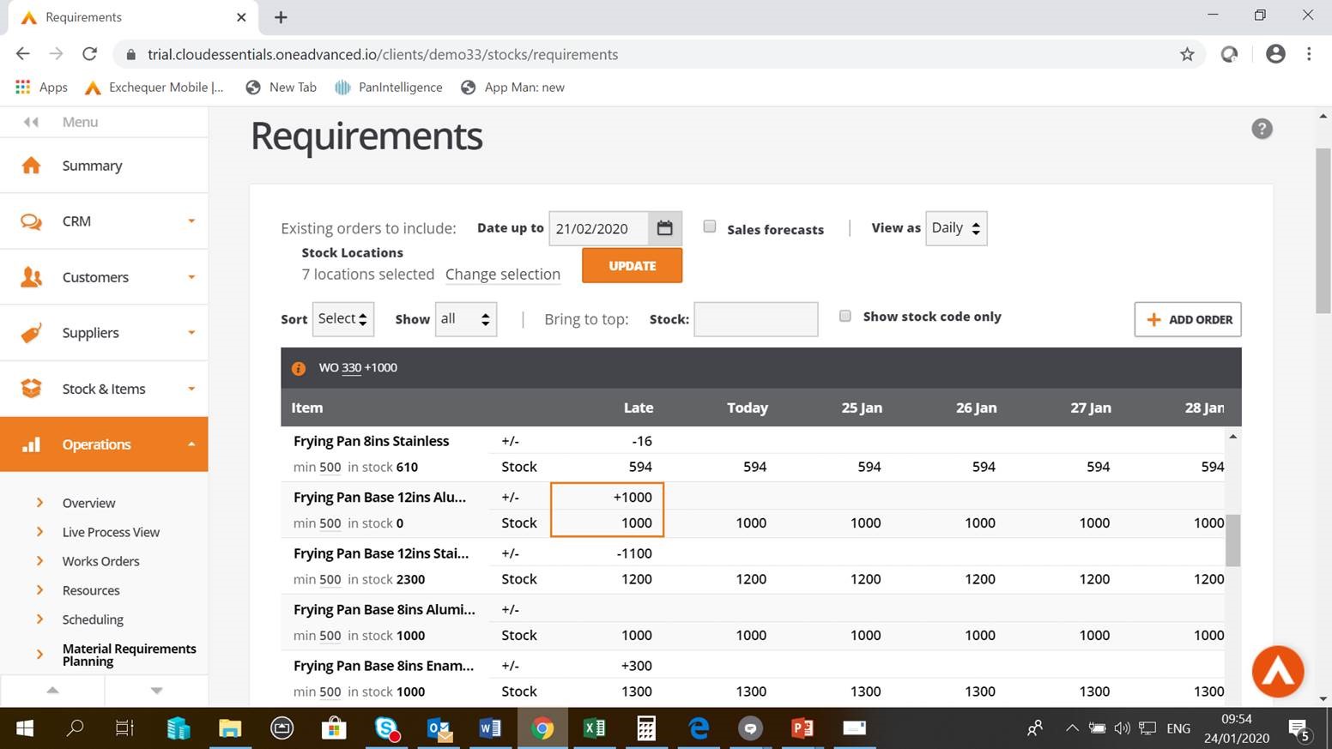Click the help question mark icon
Screen dimensions: 1332x749
tap(1261, 129)
